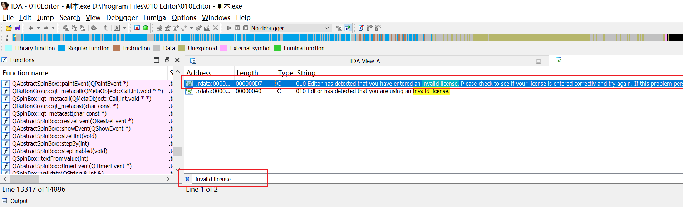Open the No debugger combo box
This screenshot has width=683, height=207.
(x=291, y=28)
